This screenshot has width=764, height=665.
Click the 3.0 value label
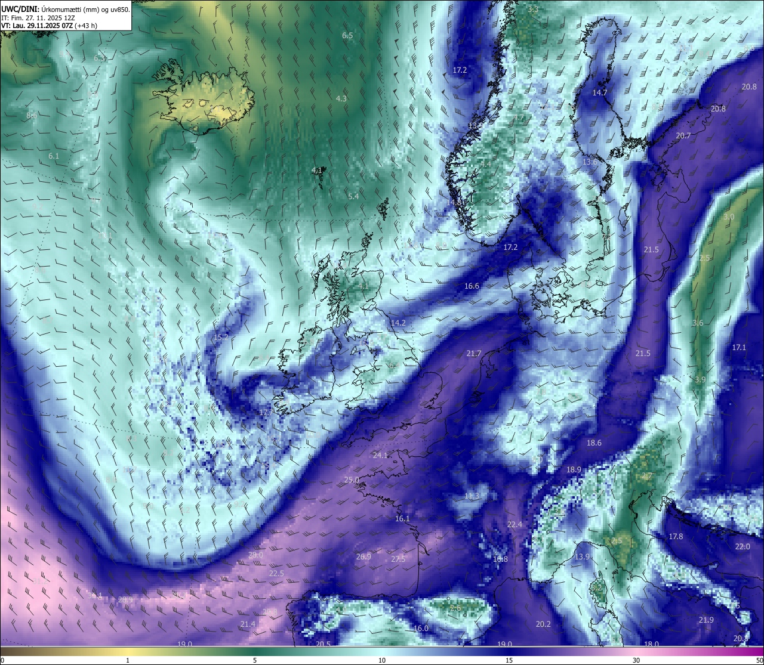[x=729, y=217]
